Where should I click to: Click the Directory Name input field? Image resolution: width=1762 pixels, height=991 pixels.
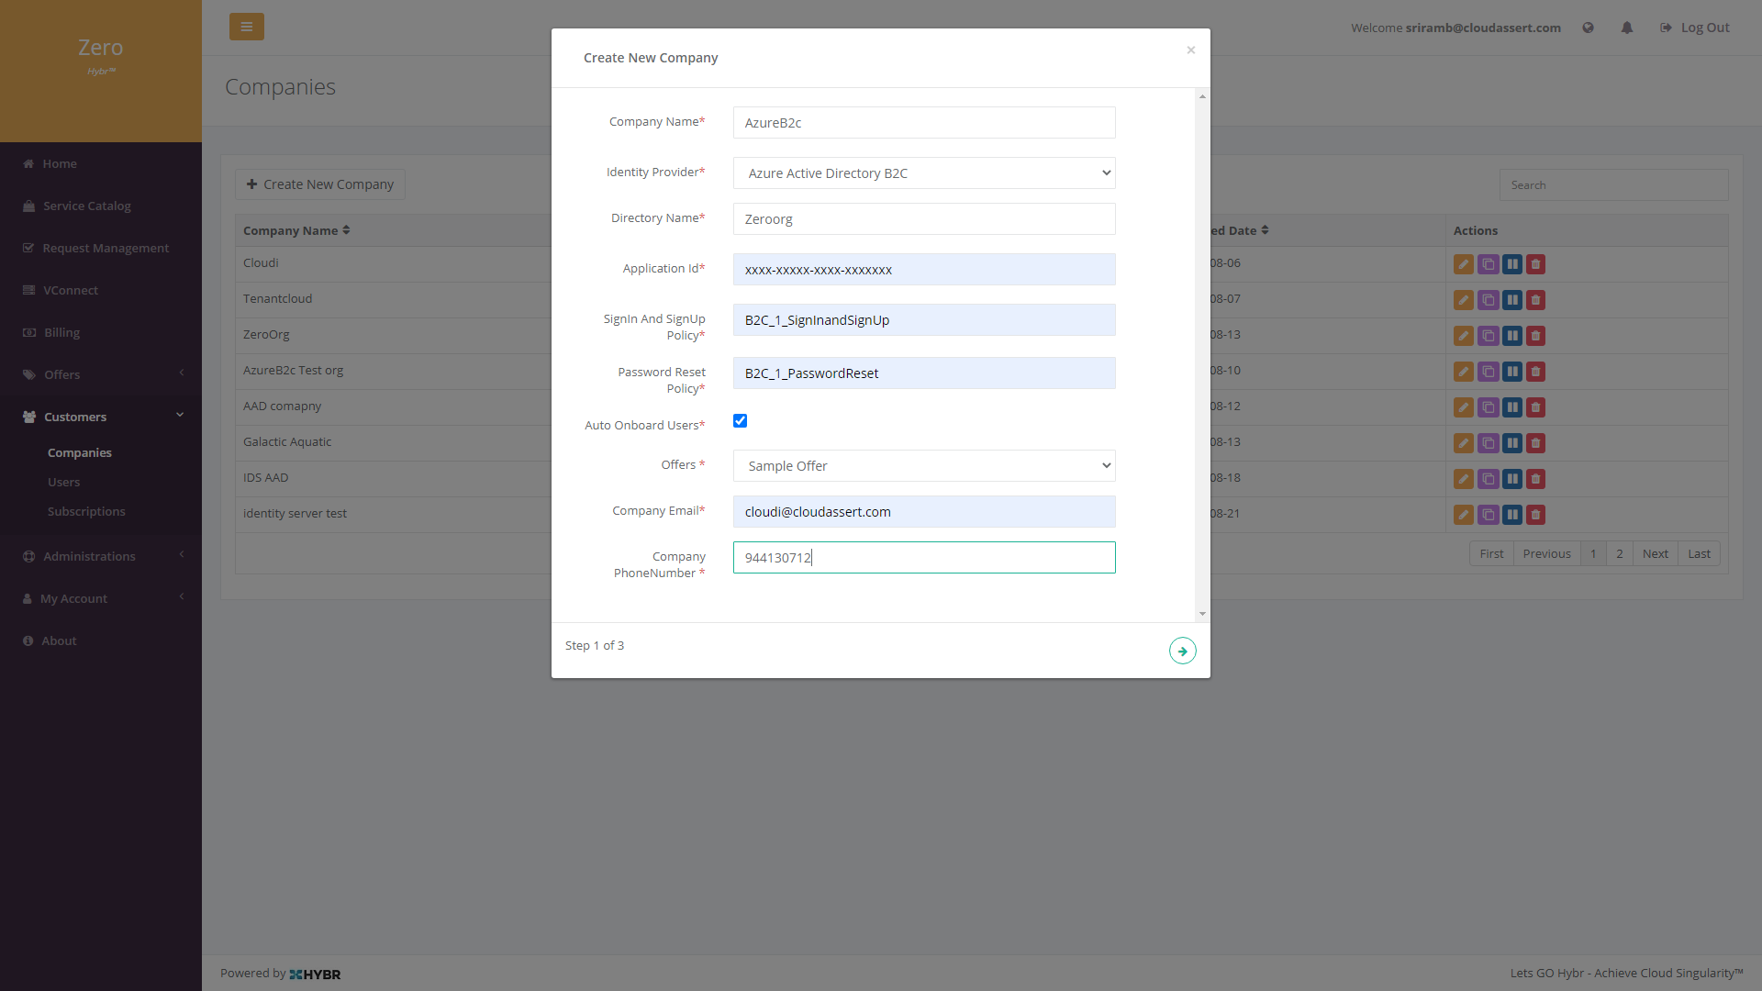pos(924,219)
